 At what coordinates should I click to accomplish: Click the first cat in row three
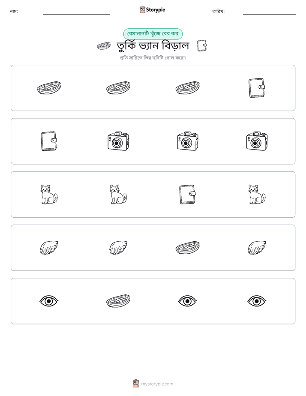click(x=49, y=195)
